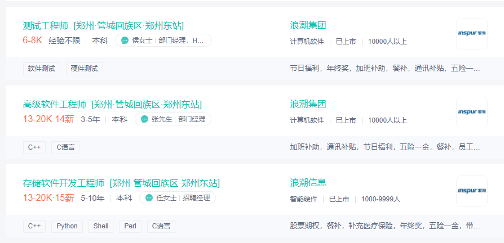Open the 高级软件工程师 job posting

[x=55, y=104]
